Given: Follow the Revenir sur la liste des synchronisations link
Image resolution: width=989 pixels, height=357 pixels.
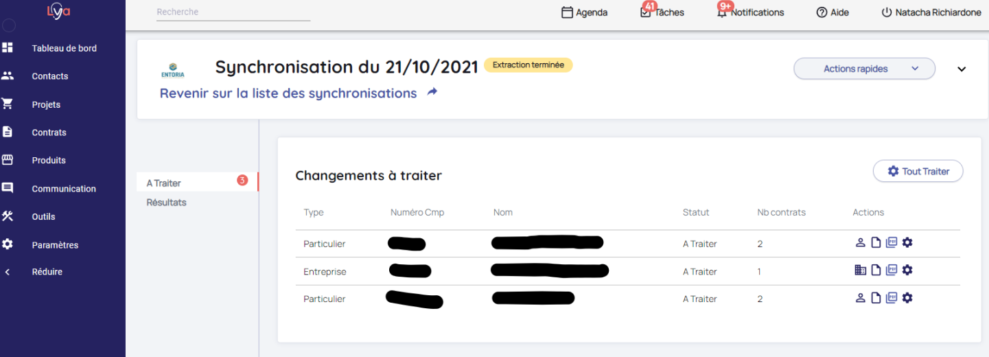Looking at the screenshot, I should coord(288,93).
